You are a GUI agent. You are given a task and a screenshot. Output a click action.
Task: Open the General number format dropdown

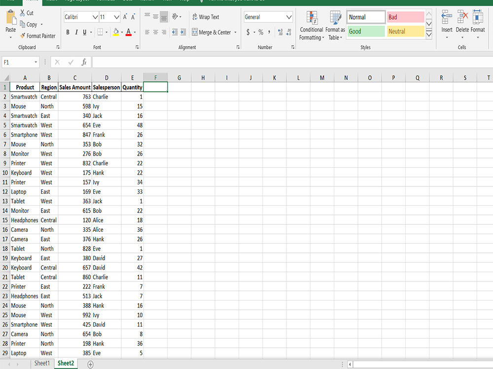coord(289,17)
